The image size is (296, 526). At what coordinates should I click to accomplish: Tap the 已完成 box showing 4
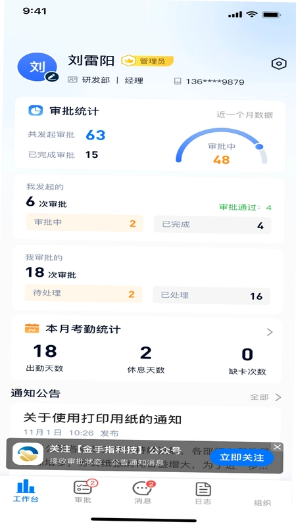coord(212,225)
